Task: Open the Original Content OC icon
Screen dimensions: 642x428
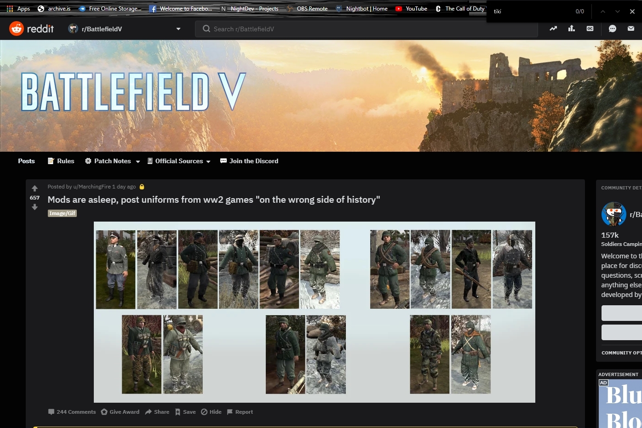Action: click(x=590, y=29)
